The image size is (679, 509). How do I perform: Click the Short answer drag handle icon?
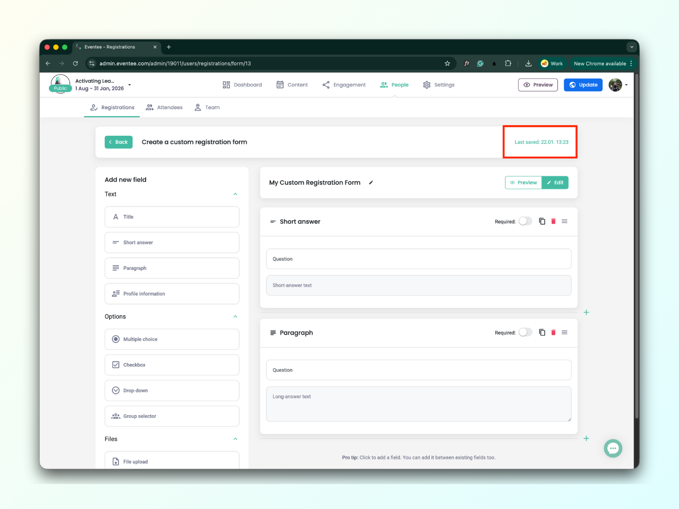tap(564, 221)
